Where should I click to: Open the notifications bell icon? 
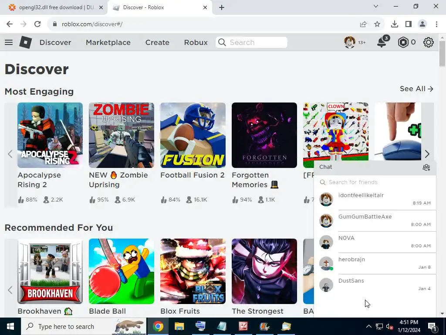click(382, 42)
